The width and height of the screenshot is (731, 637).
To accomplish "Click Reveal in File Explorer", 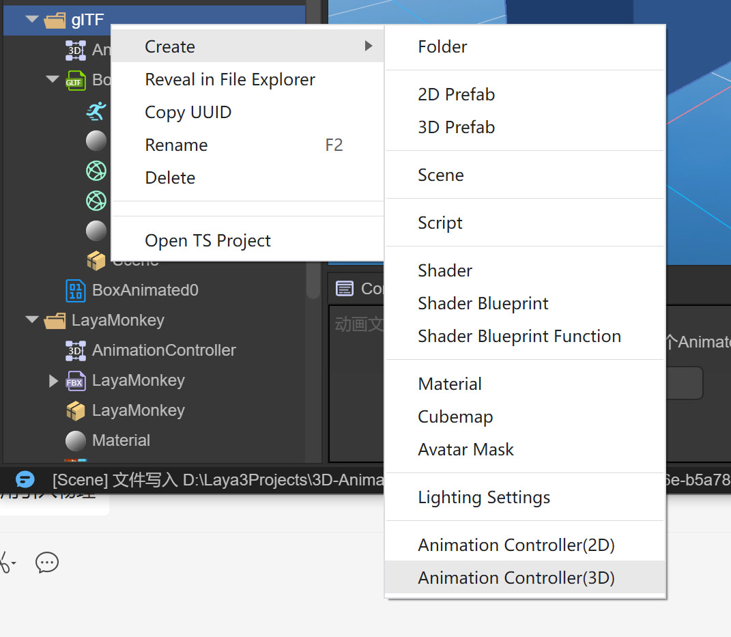I will coord(230,79).
